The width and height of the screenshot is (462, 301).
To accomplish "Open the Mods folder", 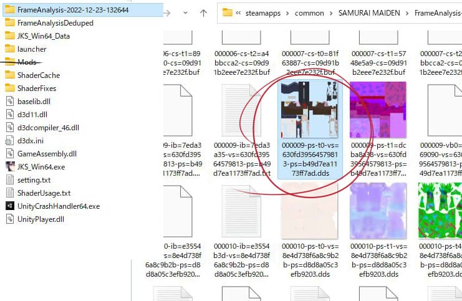I will click(x=21, y=62).
